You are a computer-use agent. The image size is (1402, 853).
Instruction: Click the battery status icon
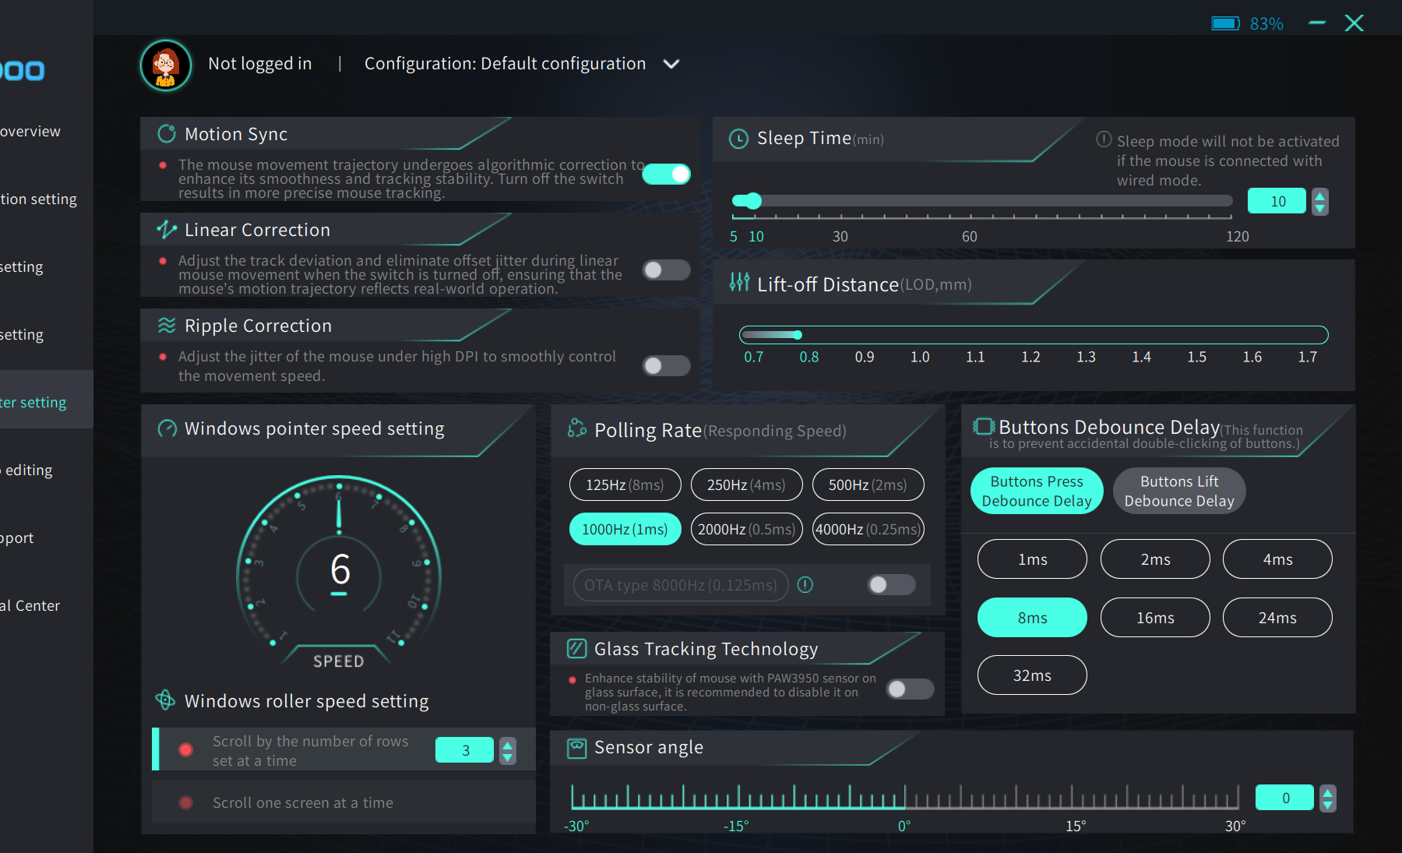point(1225,23)
